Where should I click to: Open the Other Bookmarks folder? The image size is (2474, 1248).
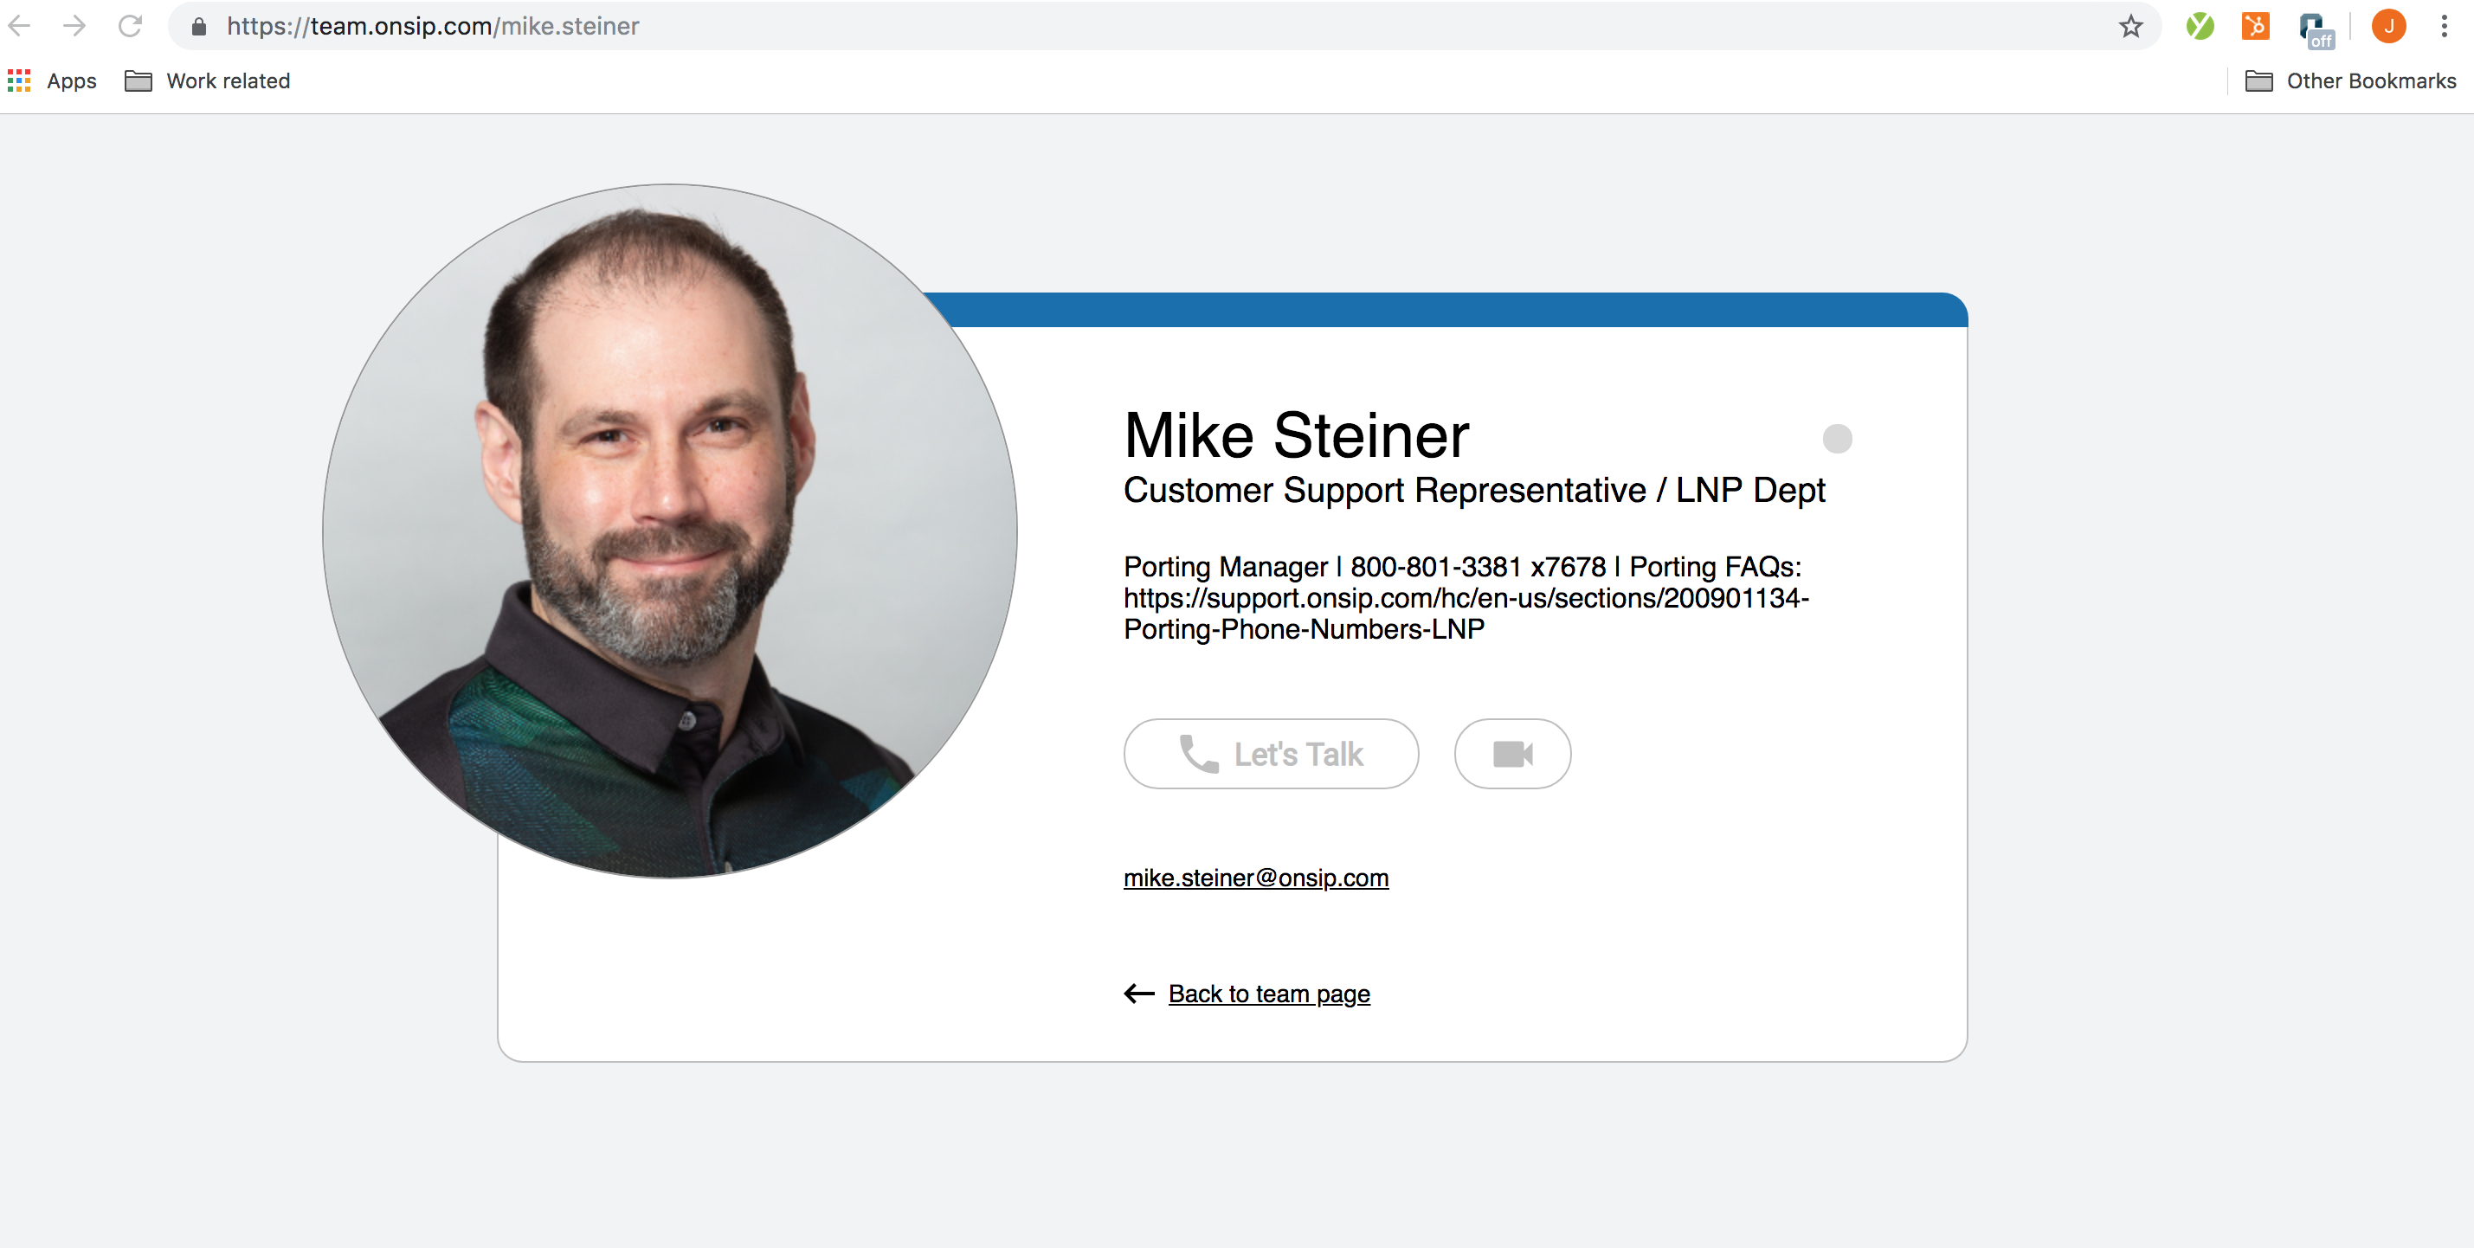tap(2350, 80)
